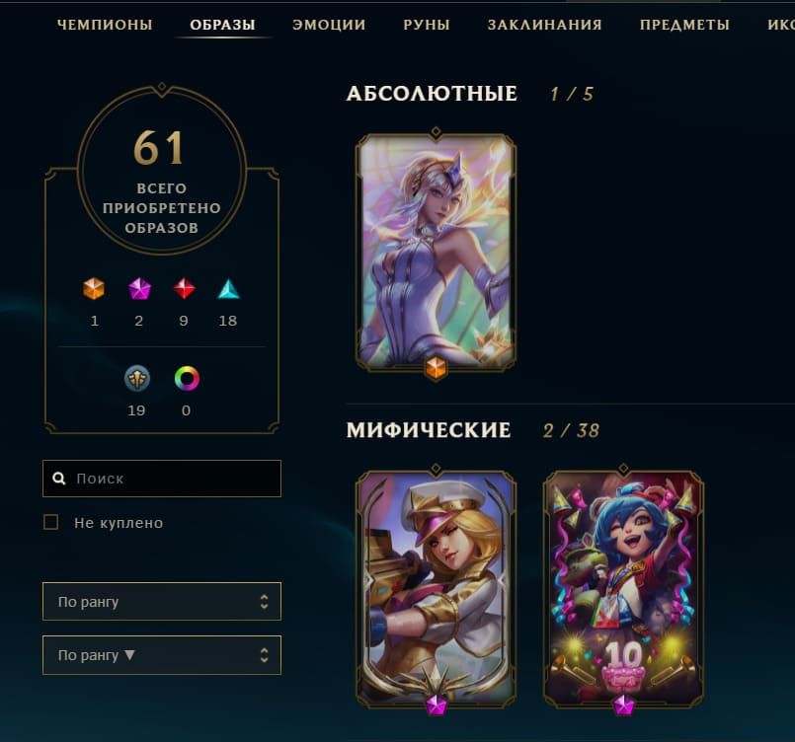Click the rainbow chroma ring icon
The image size is (795, 742).
click(x=187, y=378)
